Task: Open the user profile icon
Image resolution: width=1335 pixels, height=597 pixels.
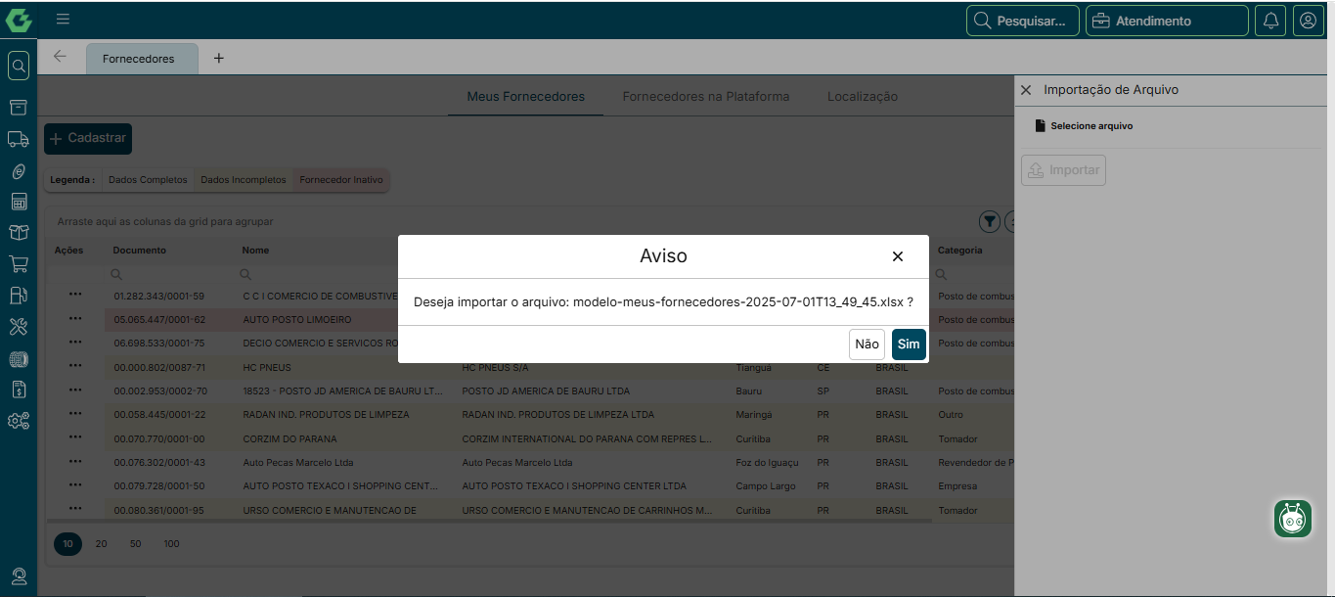Action: (1308, 21)
